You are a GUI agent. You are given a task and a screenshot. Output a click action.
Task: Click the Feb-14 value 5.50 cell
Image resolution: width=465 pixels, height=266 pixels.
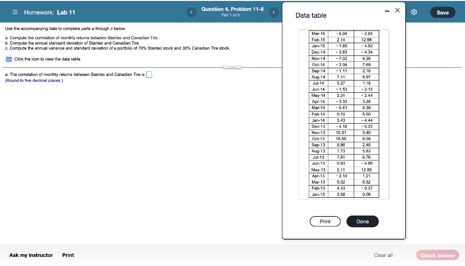point(366,114)
